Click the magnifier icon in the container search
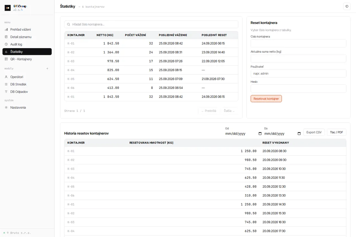This screenshot has width=356, height=237. 69,24
